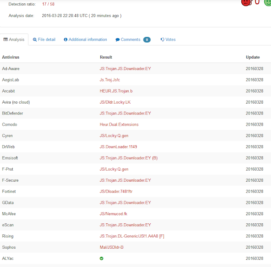
Task: Open the Additional information tab
Action: click(x=86, y=39)
